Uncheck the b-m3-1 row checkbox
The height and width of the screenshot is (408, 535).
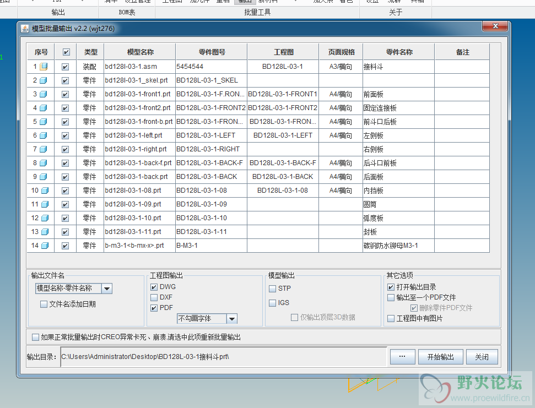click(65, 246)
